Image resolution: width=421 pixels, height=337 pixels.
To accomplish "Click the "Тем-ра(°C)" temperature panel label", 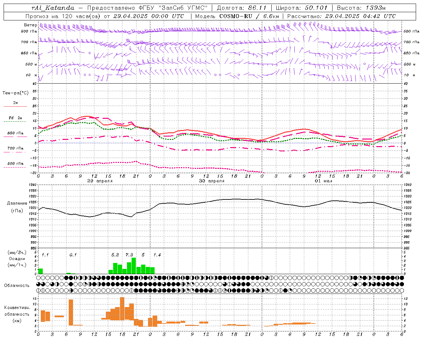I will 15,93.
